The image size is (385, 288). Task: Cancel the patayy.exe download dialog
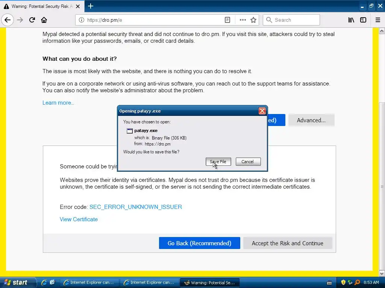click(x=248, y=162)
